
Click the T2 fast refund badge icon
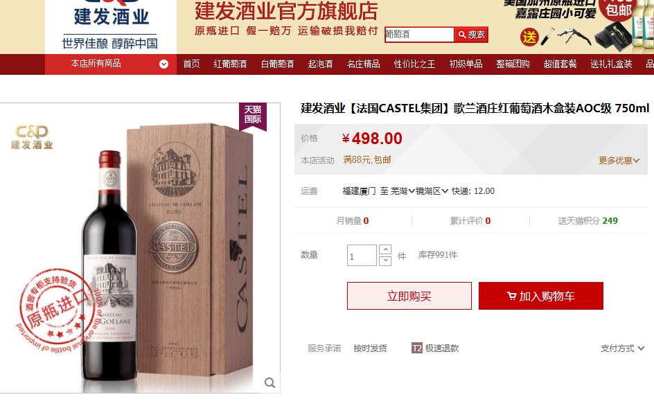[416, 348]
